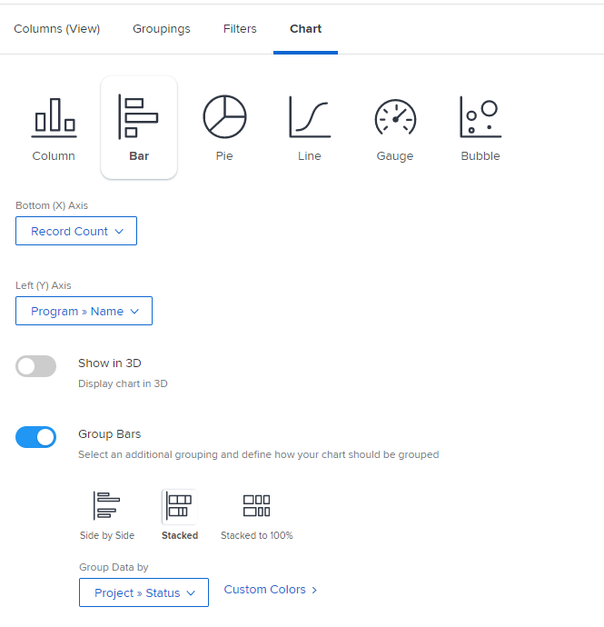
Task: Enable the Show in 3D toggle
Action: coord(36,366)
